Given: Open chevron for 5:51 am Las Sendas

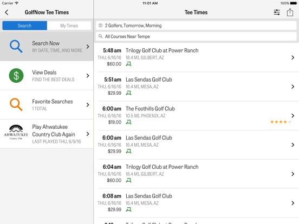Looking at the screenshot, I should point(293,87).
